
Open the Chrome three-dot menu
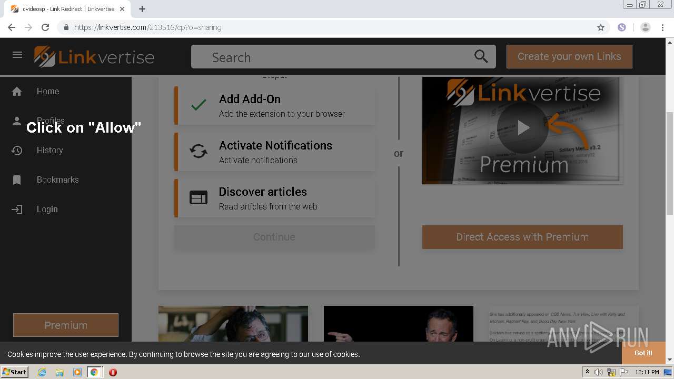click(662, 27)
